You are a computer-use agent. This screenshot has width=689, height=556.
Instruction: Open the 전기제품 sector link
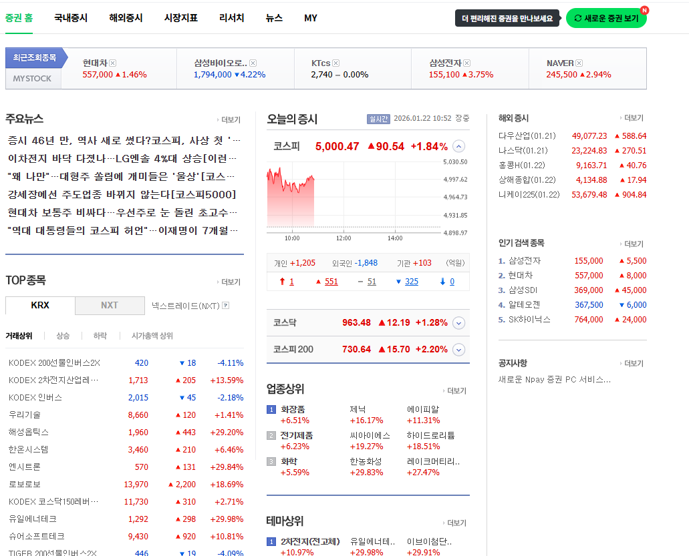tap(297, 435)
